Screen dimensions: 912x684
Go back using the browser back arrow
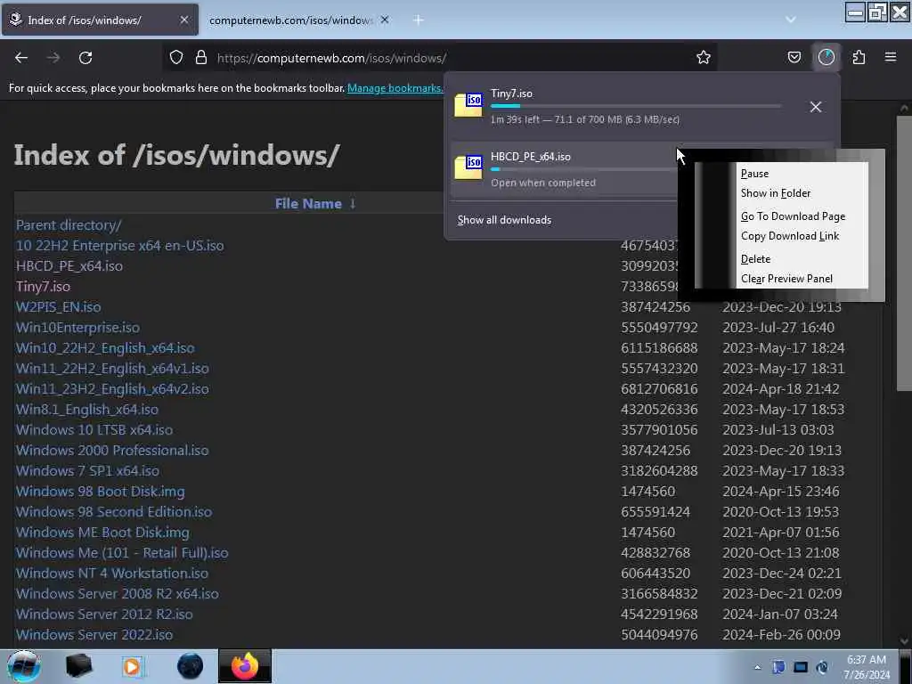coord(21,58)
